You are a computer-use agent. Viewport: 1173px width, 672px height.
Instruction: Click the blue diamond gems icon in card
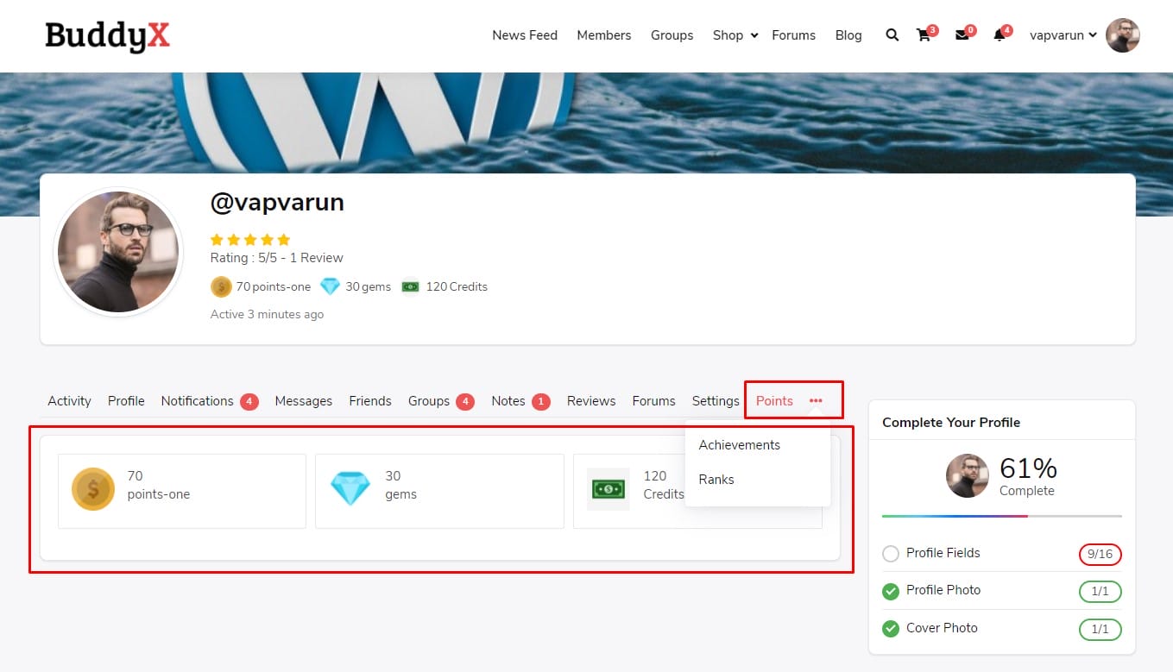[350, 489]
